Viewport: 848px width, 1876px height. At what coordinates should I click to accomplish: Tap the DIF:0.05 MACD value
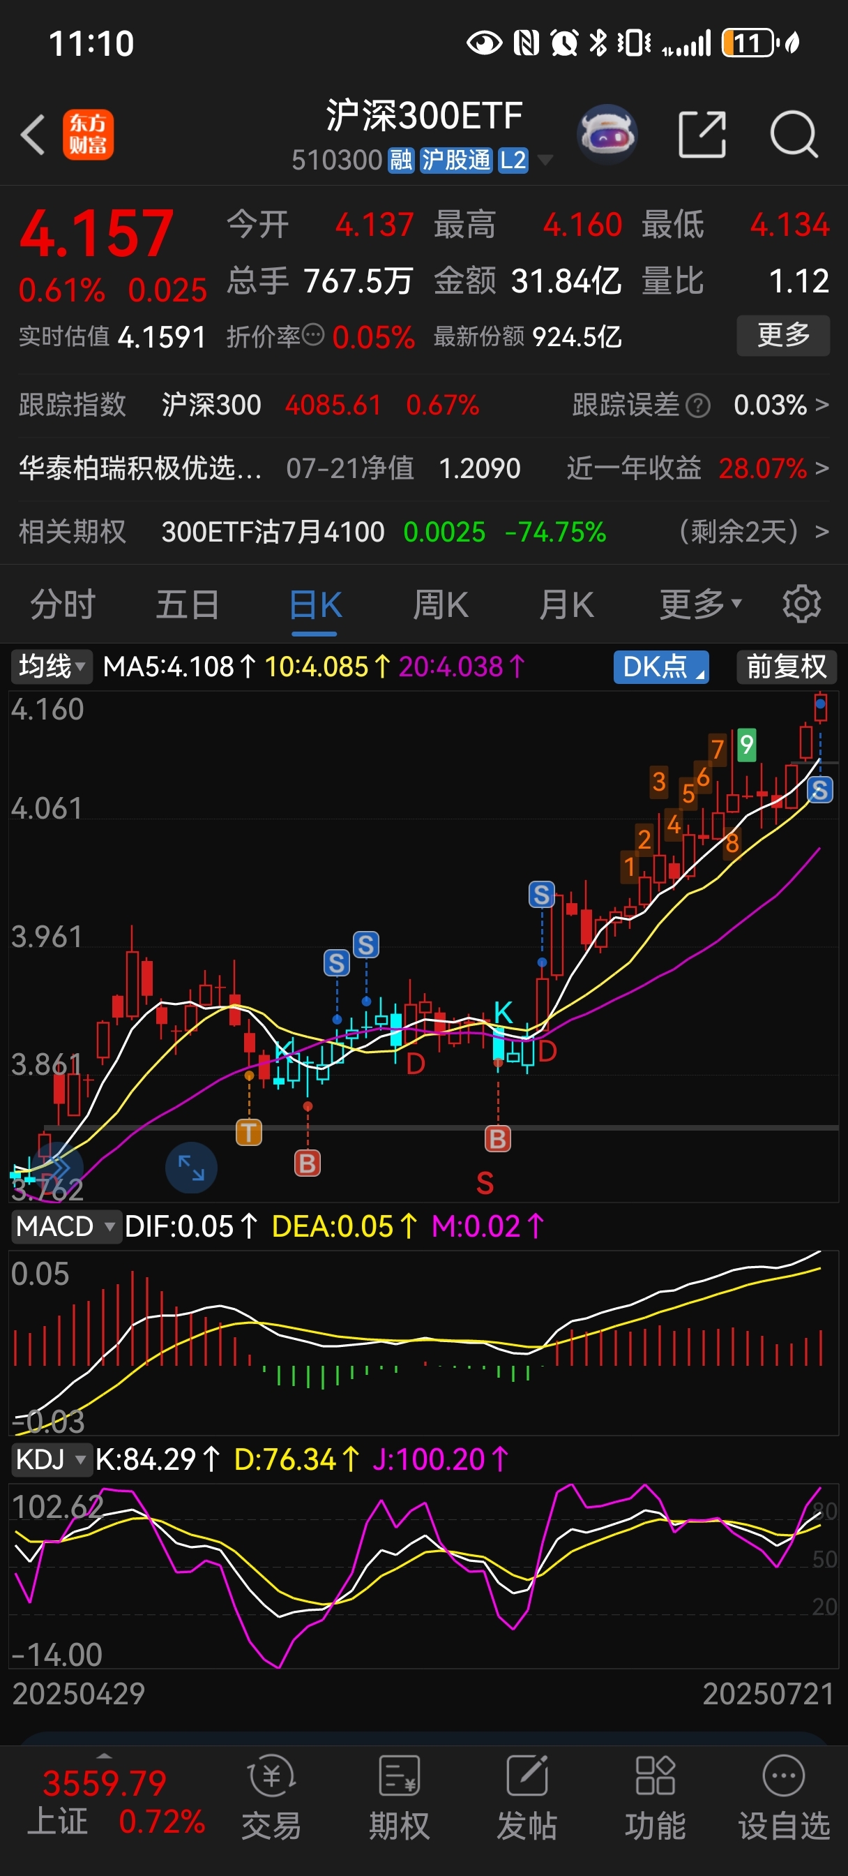190,1226
